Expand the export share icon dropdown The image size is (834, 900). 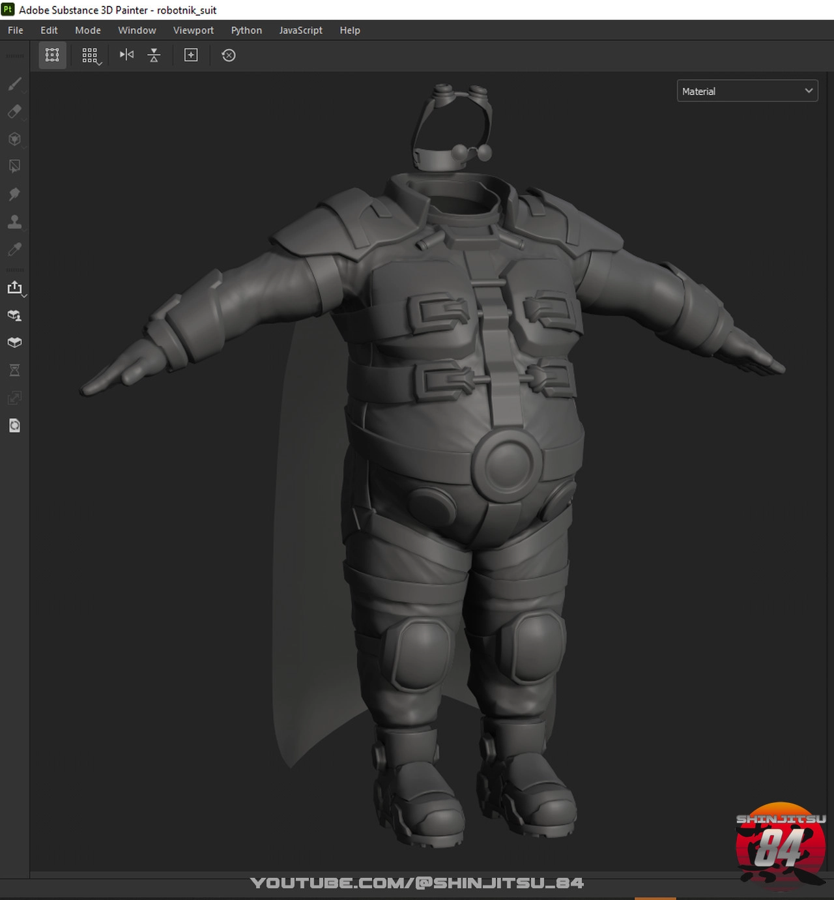15,288
